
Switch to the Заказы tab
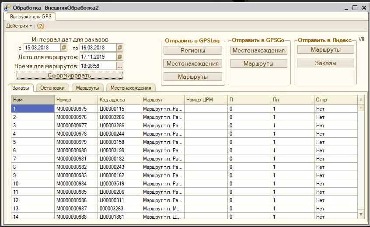21,88
